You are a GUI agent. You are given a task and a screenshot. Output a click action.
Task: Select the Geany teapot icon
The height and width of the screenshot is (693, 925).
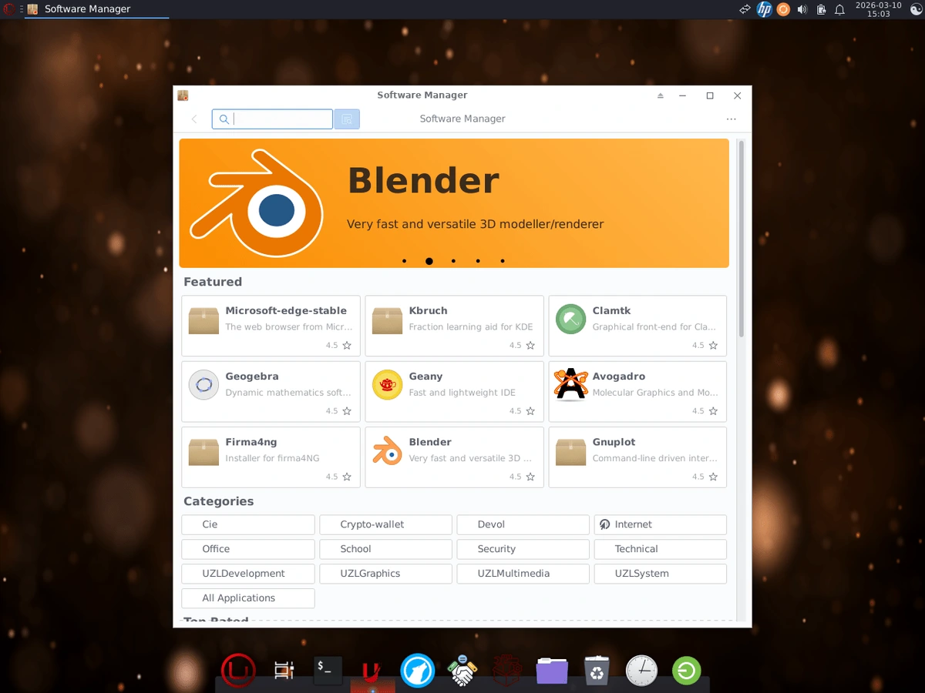tap(387, 385)
